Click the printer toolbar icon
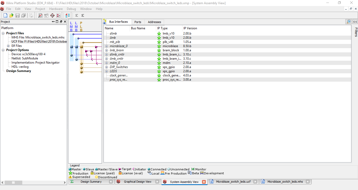Viewport: 358px width, 190px height. [x=31, y=15]
